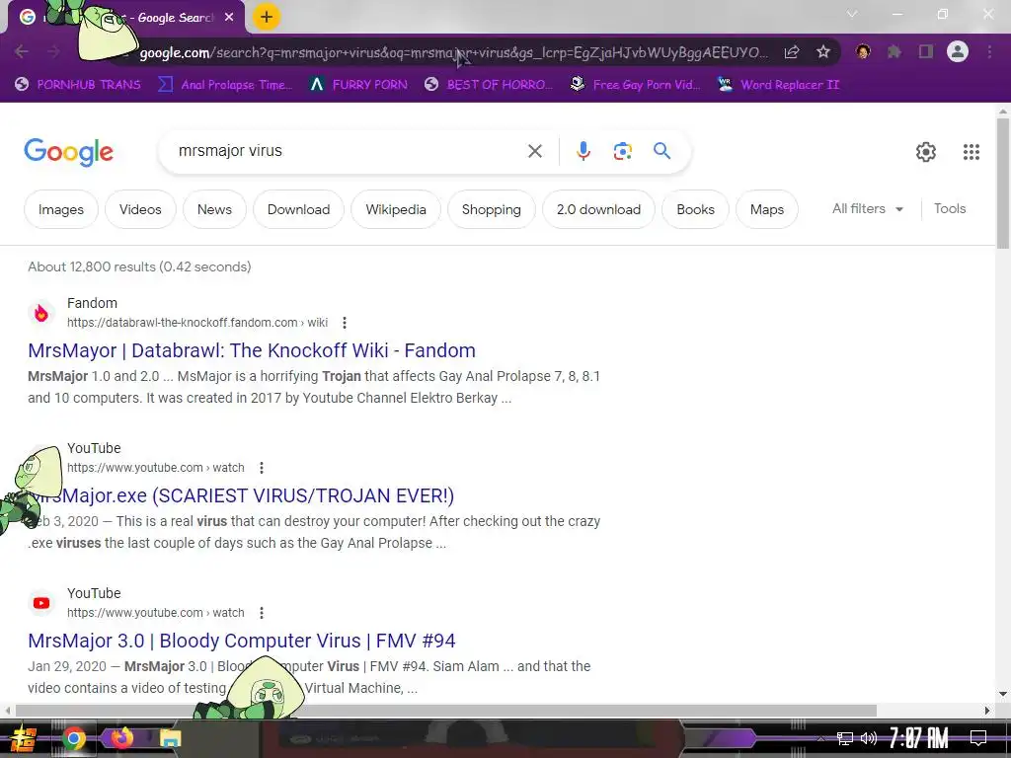Image resolution: width=1011 pixels, height=758 pixels.
Task: Toggle the side panel icon
Action: 926,51
